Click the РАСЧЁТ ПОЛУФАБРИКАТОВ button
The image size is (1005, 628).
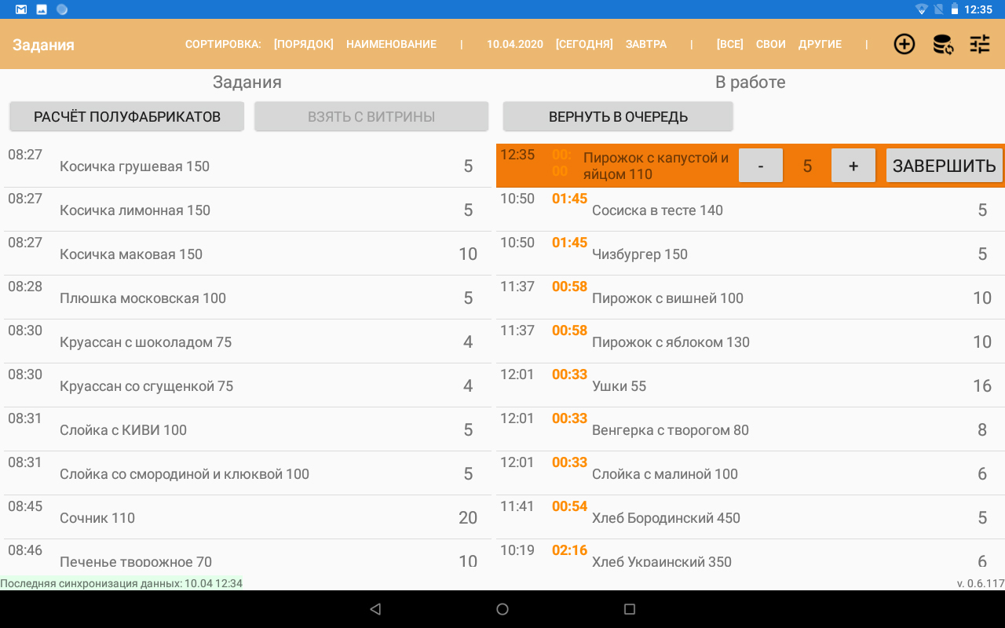click(x=126, y=117)
